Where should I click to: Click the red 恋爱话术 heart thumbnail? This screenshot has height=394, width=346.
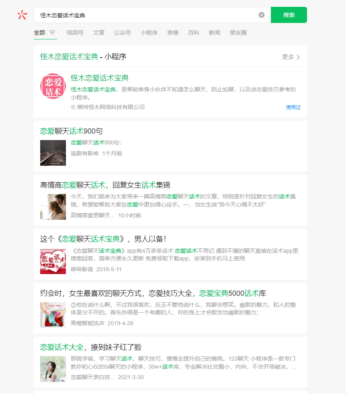tap(53, 261)
